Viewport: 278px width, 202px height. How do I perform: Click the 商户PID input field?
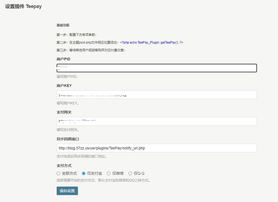(x=157, y=68)
